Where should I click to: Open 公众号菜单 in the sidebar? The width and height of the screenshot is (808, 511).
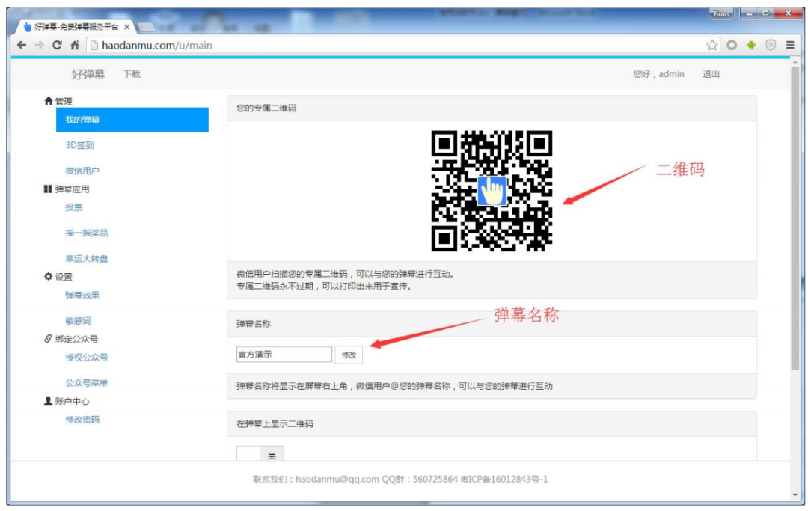(x=87, y=383)
